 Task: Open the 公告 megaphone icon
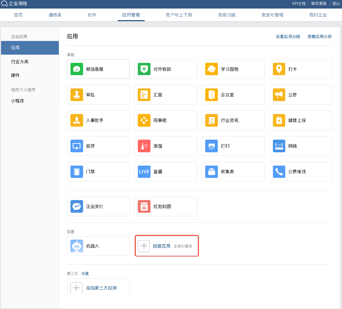(x=279, y=95)
